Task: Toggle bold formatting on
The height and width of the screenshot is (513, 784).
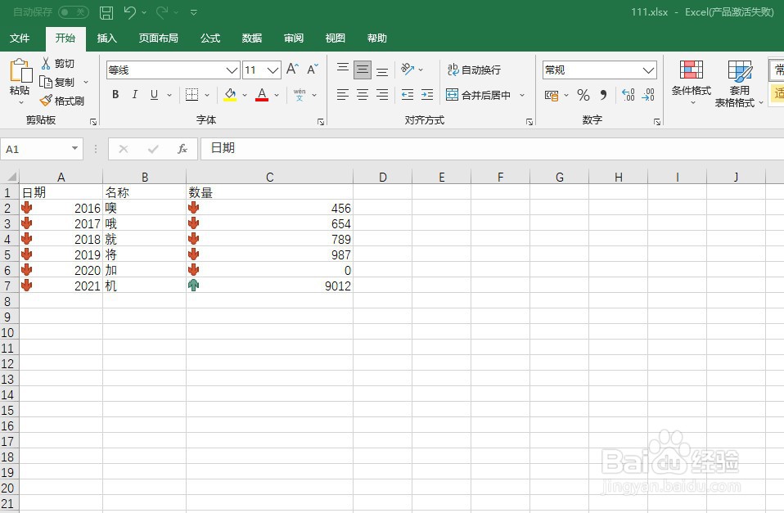Action: (x=115, y=95)
